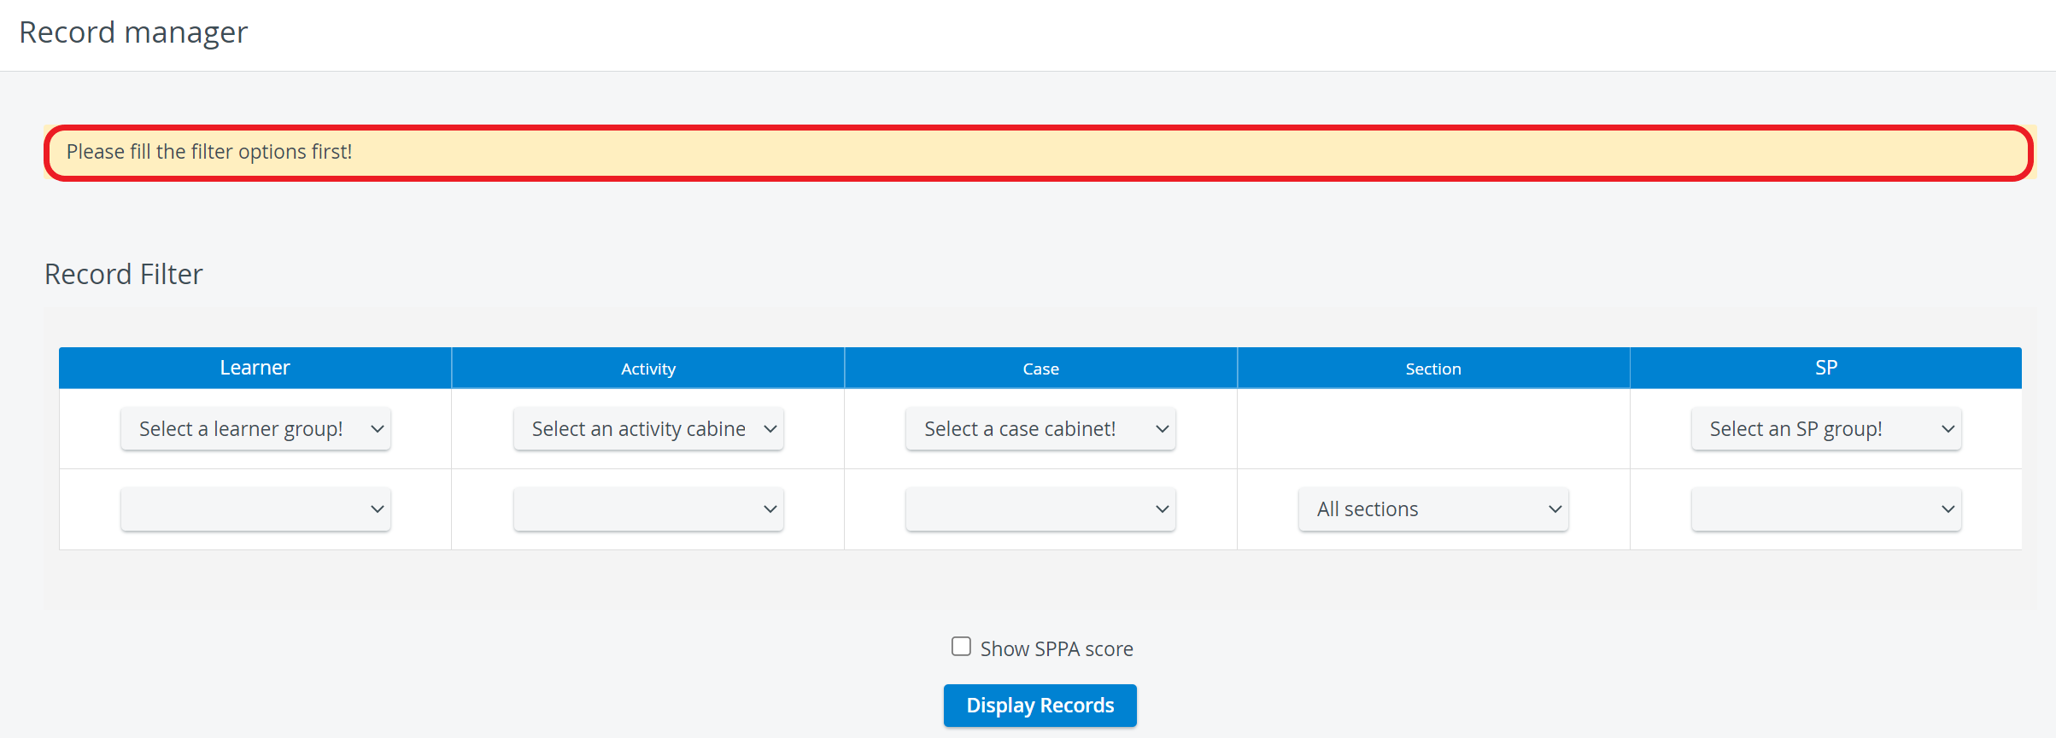Click the Learner column header
Image resolution: width=2056 pixels, height=738 pixels.
255,368
